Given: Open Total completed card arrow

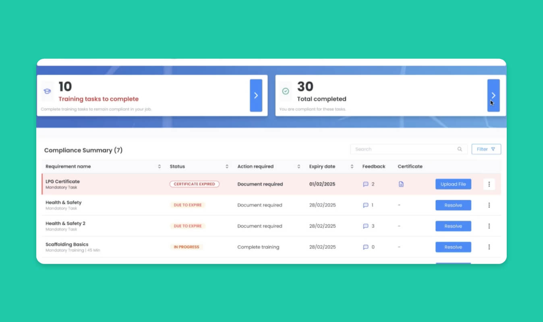Looking at the screenshot, I should pos(493,95).
